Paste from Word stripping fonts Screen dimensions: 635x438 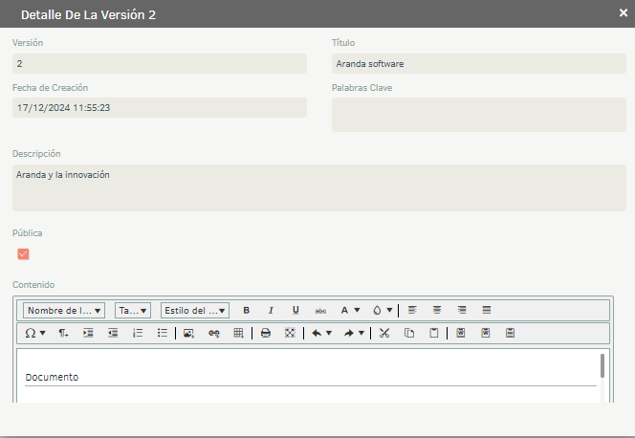486,333
